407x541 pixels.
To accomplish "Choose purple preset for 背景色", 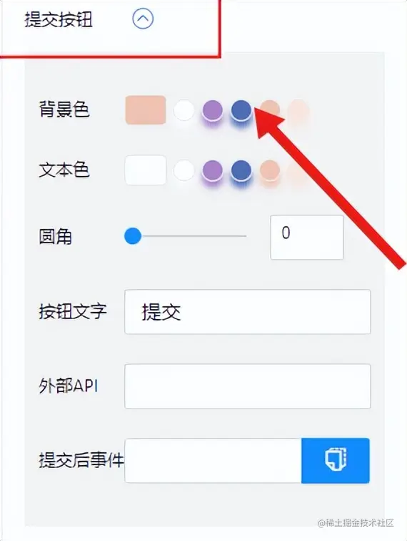I will click(213, 110).
